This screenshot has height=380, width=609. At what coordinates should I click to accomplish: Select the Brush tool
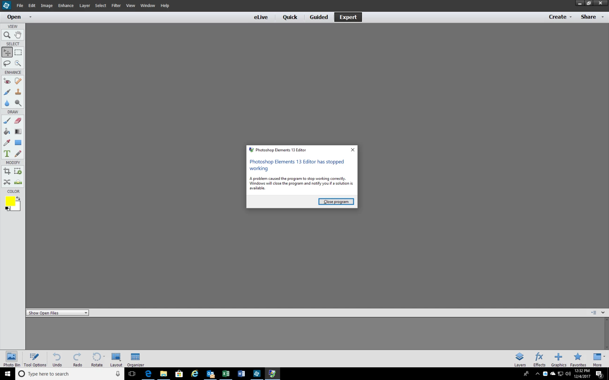click(x=7, y=121)
